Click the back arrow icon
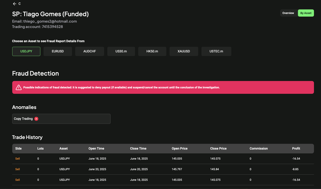The width and height of the screenshot is (321, 189). 14,4
